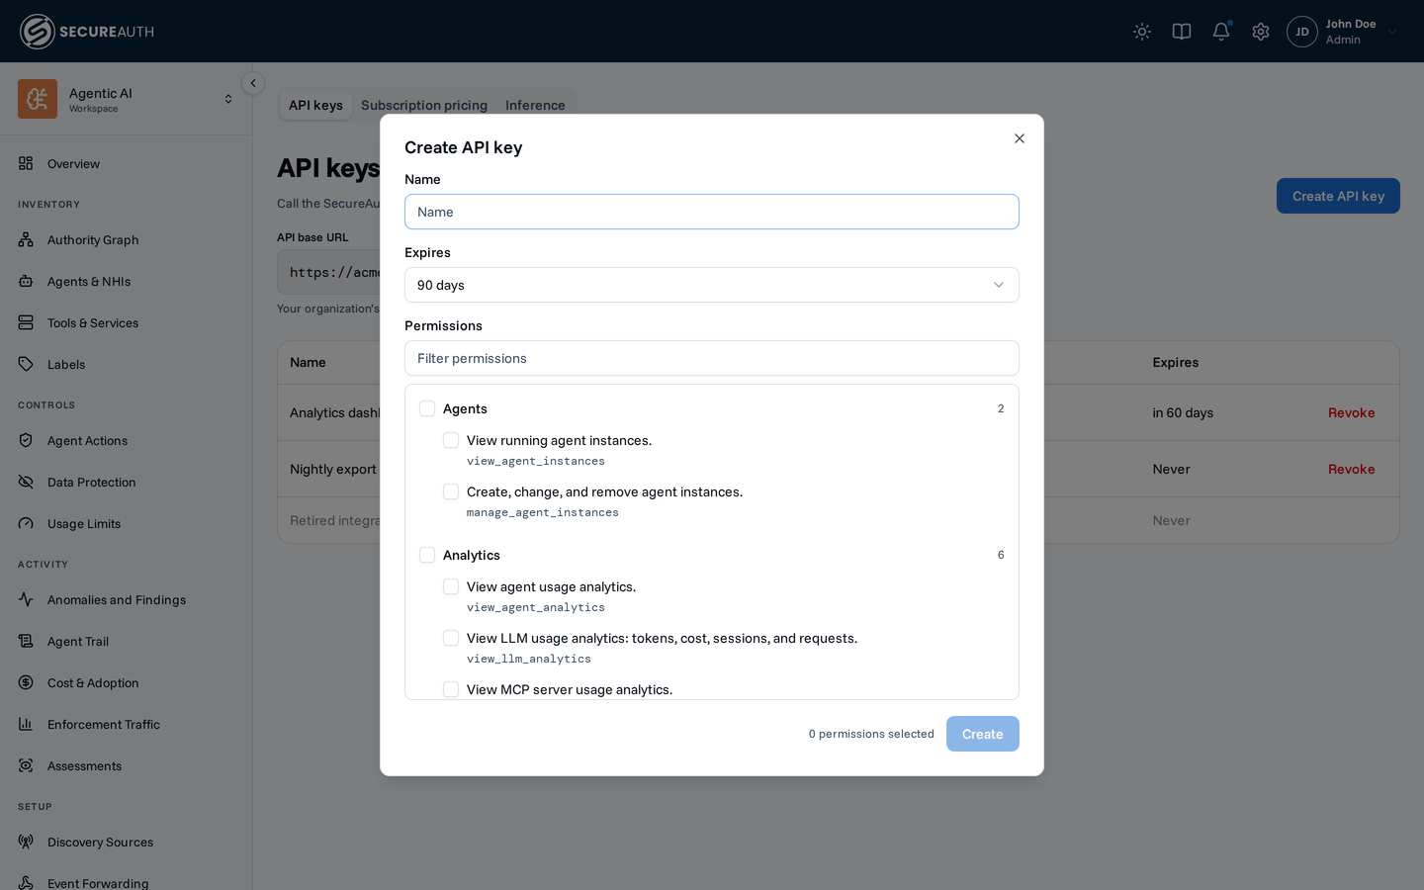Click the JD user avatar
The height and width of the screenshot is (890, 1424).
pyautogui.click(x=1302, y=32)
